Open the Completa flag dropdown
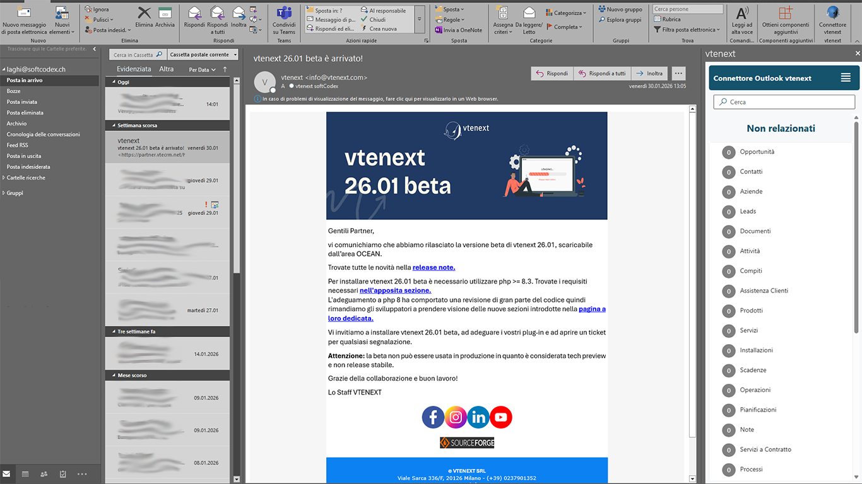This screenshot has height=484, width=862. point(564,27)
